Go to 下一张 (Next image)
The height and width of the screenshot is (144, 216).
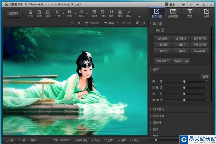coord(22,140)
